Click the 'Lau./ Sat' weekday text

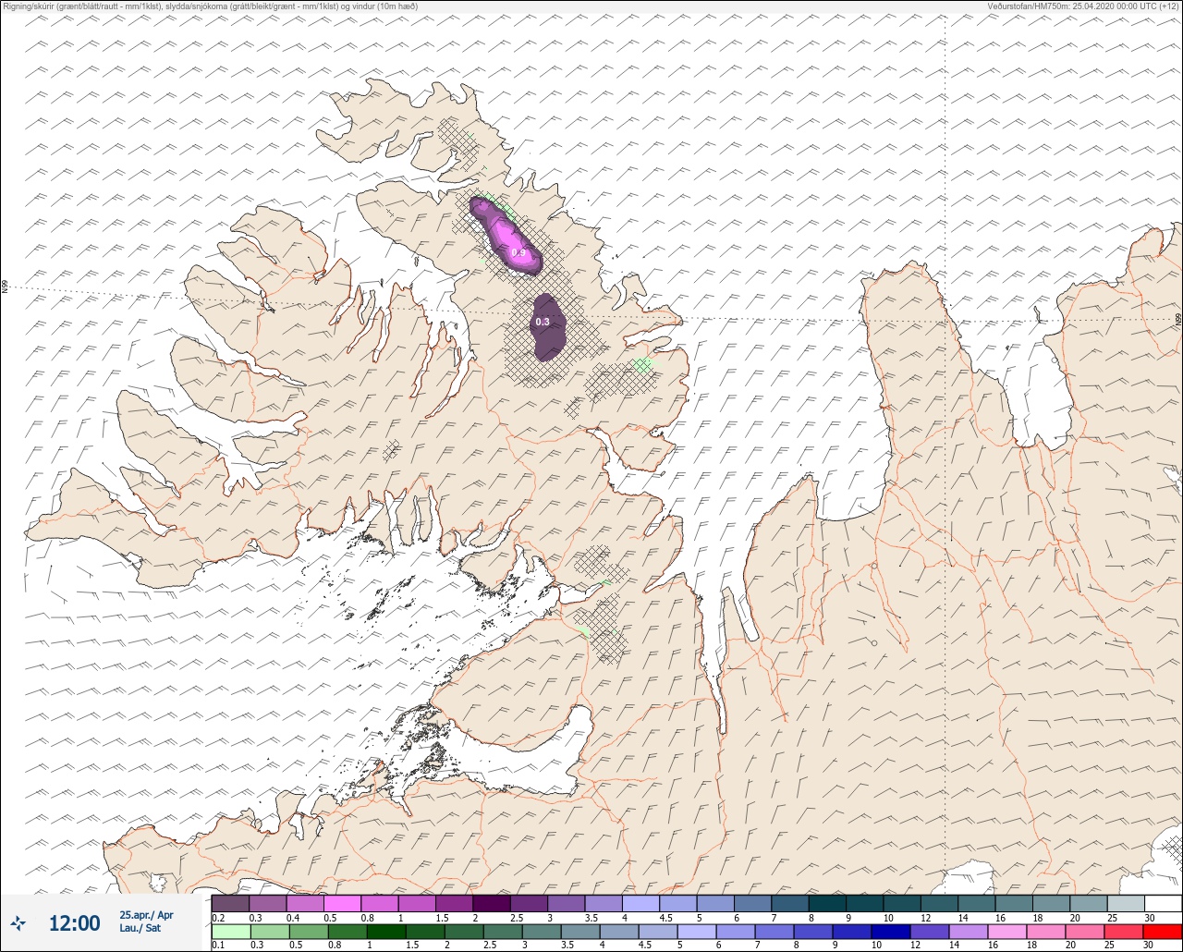(x=140, y=928)
